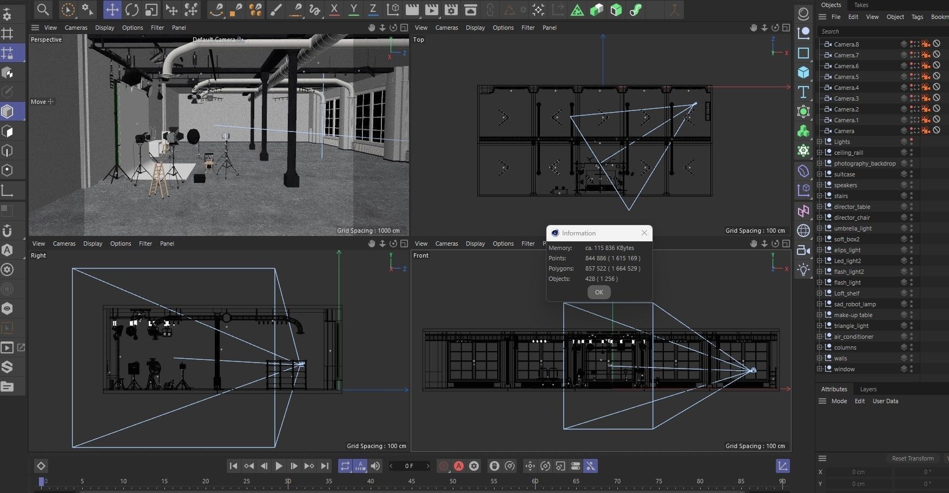The height and width of the screenshot is (493, 949).
Task: Open Perspective viewport Cameras menu
Action: coord(76,28)
